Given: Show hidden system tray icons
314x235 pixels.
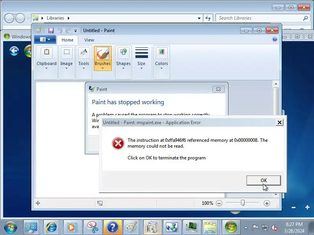Looking at the screenshot, I should [x=246, y=228].
